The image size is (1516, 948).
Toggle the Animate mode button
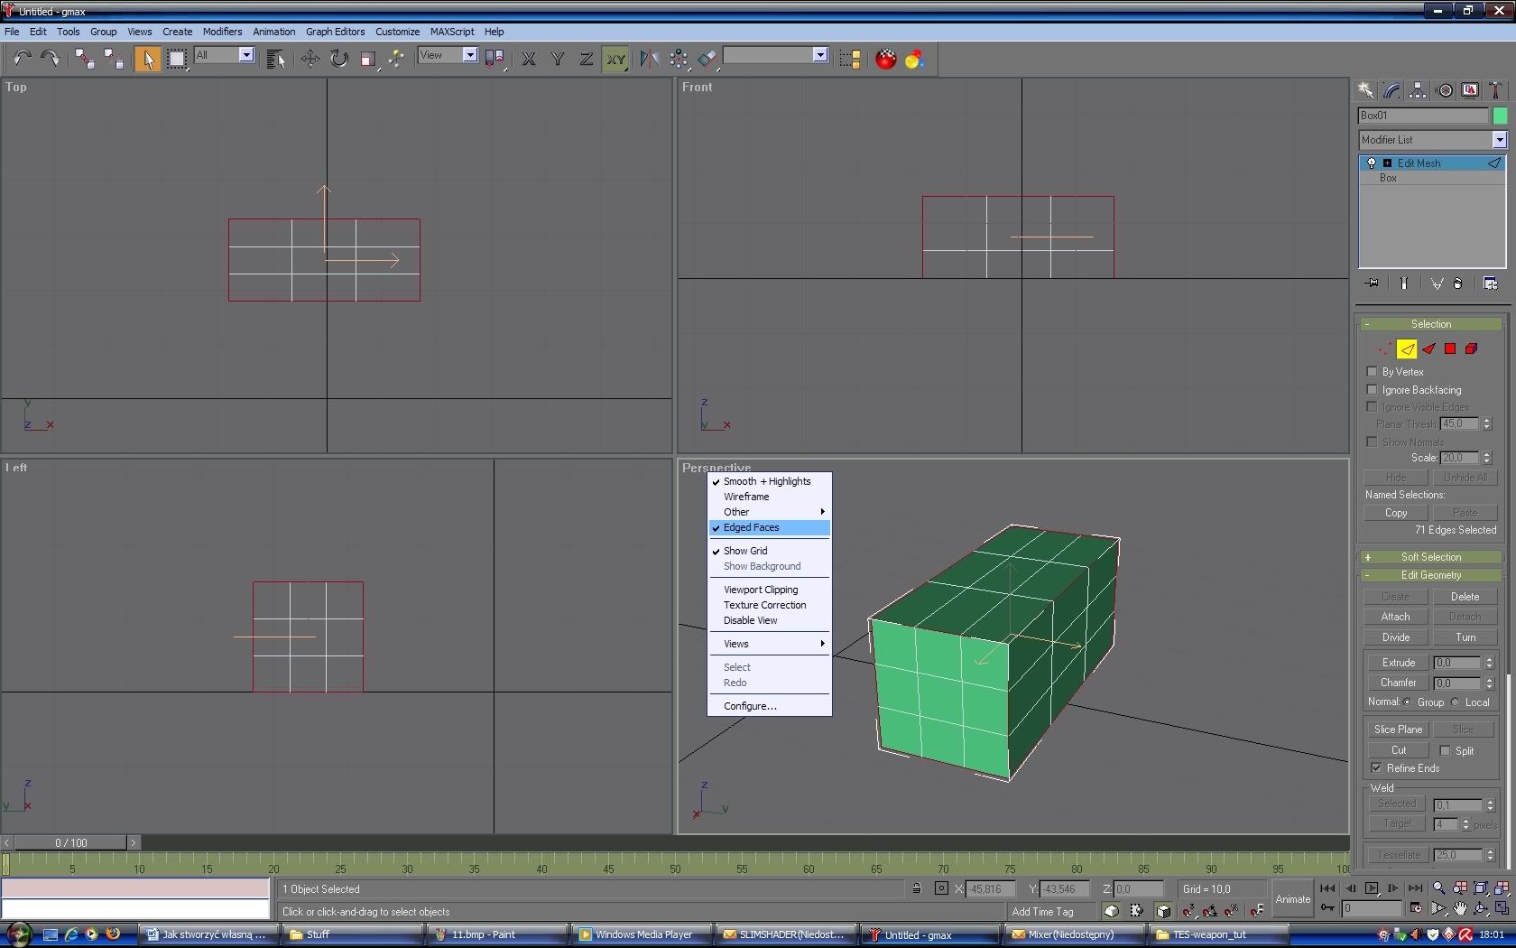pos(1292,898)
